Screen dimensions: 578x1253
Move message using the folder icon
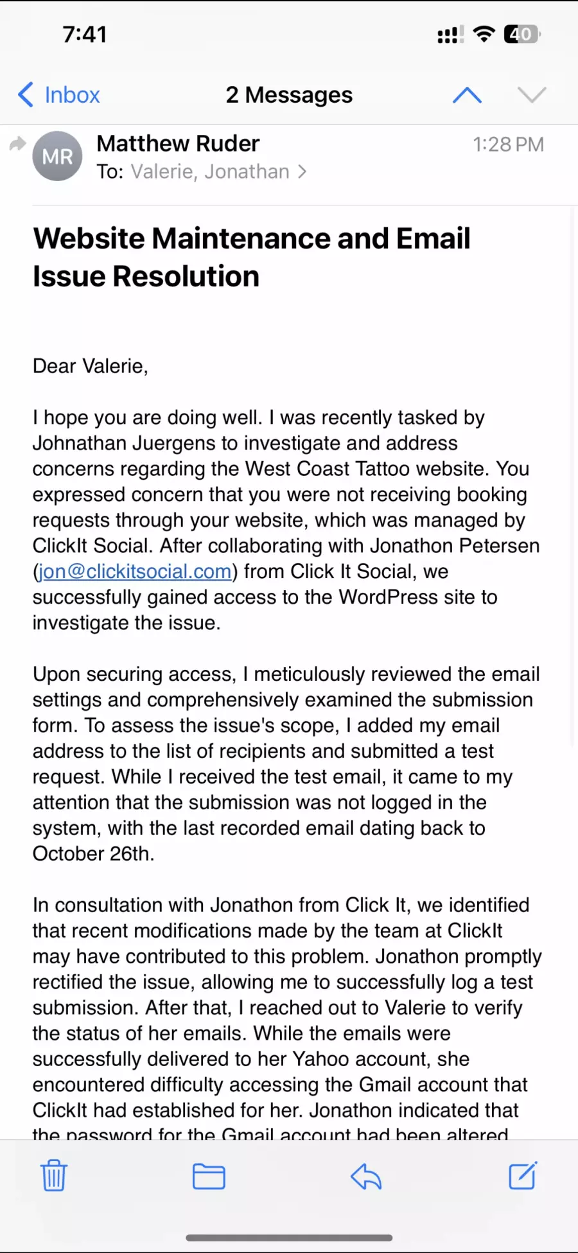pyautogui.click(x=209, y=1177)
